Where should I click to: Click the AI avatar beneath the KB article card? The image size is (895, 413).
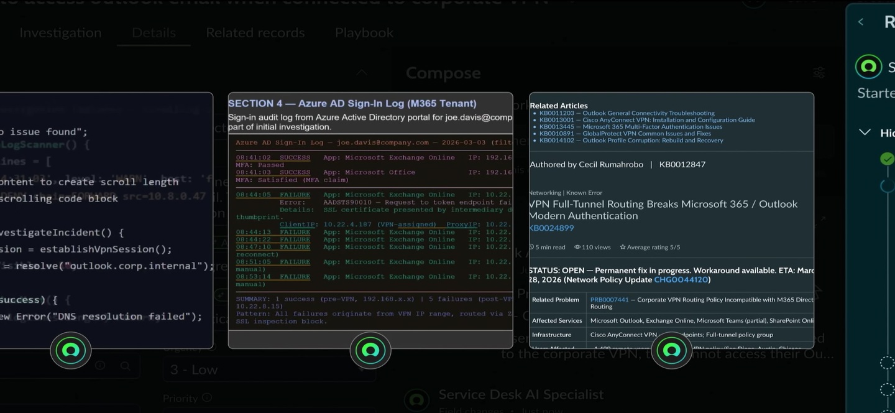tap(671, 350)
